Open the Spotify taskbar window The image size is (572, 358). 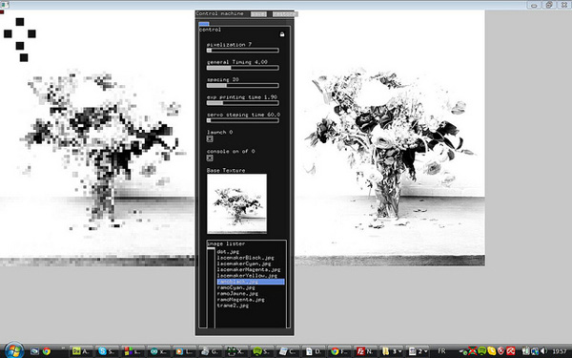262,351
